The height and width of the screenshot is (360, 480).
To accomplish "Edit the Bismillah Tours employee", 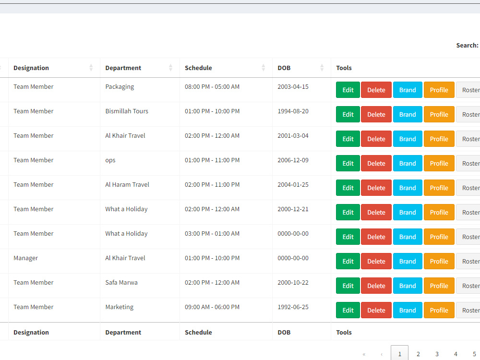I will (348, 114).
